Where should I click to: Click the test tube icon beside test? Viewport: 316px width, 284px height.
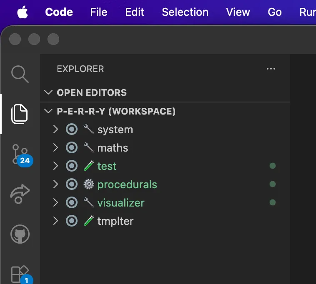89,166
